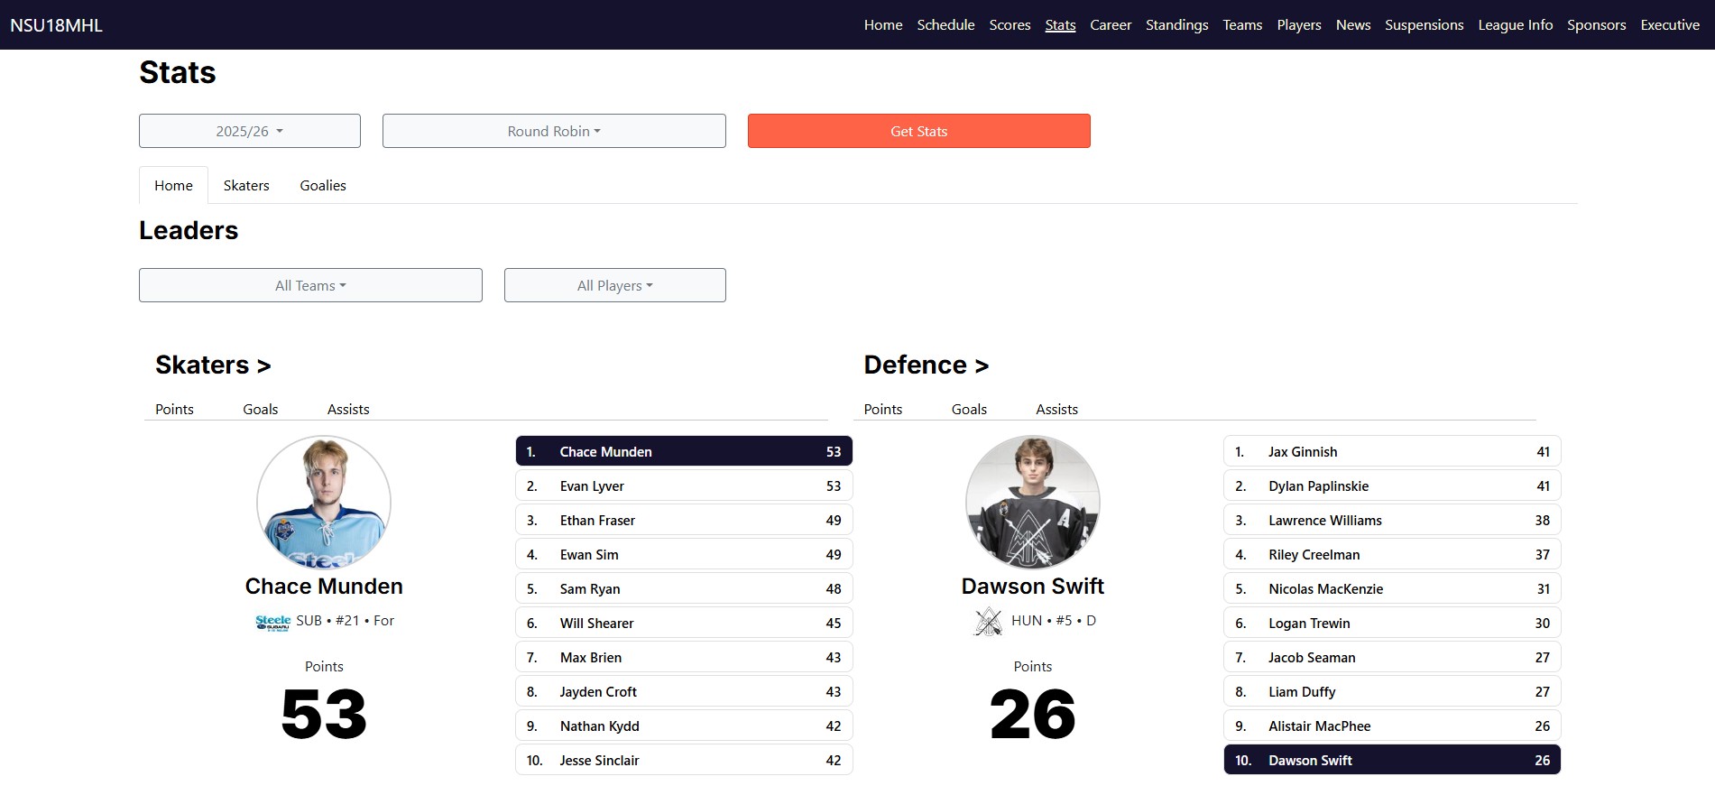This screenshot has height=795, width=1715.
Task: Select Jacob Seaman defence row
Action: pyautogui.click(x=1392, y=657)
